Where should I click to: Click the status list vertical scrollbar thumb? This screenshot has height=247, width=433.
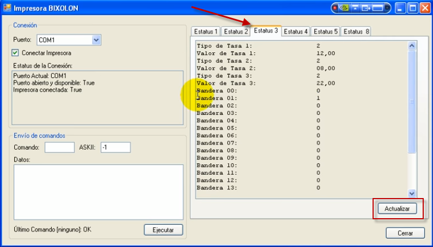pyautogui.click(x=412, y=102)
